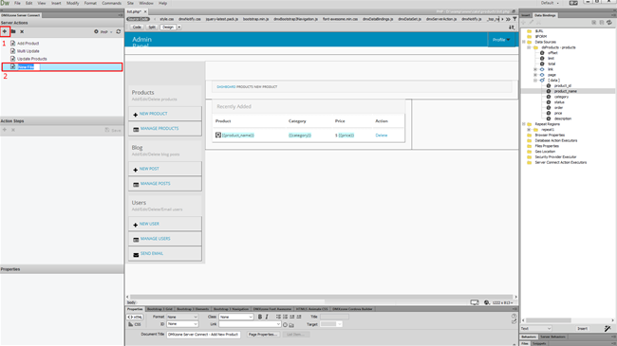This screenshot has height=346, width=617.
Task: Open the style.css related file
Action: coord(167,19)
